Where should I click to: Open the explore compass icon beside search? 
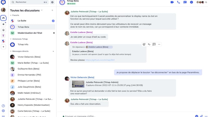point(52,2)
